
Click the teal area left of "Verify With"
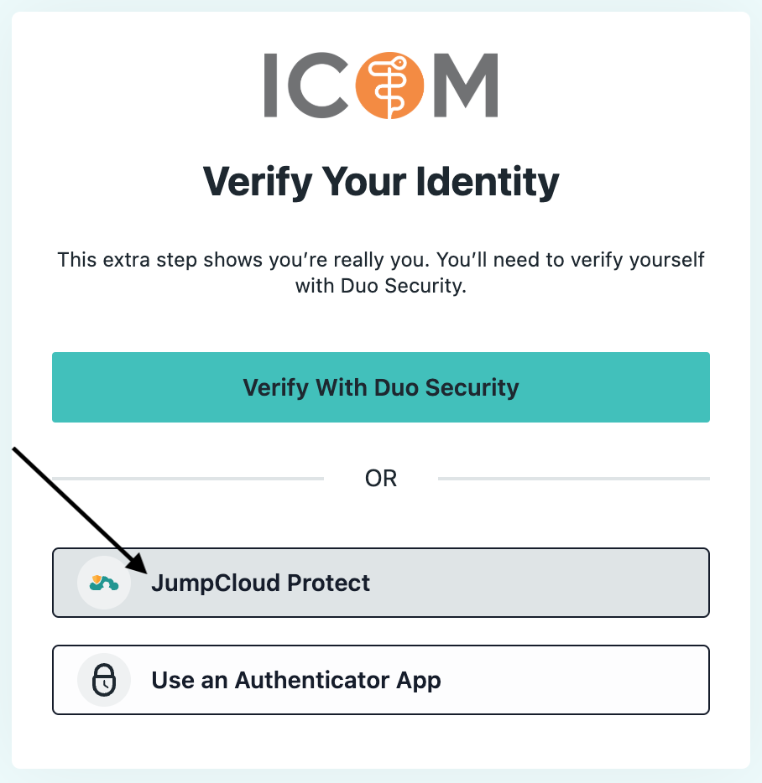[x=148, y=387]
